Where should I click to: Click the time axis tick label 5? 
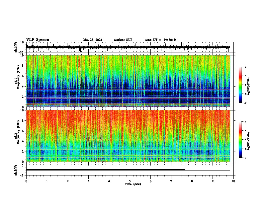[130, 181]
